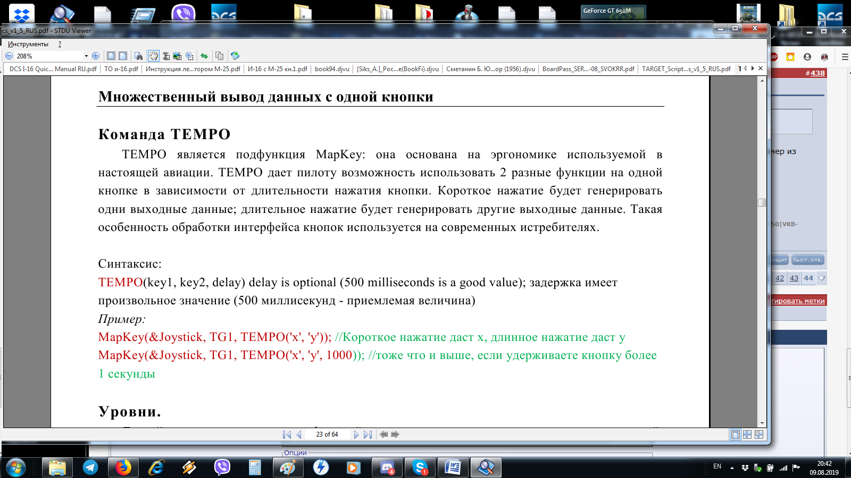
Task: Switch to BoardPass_SER...-08_SVOKRR.pdf tab
Action: coord(588,69)
